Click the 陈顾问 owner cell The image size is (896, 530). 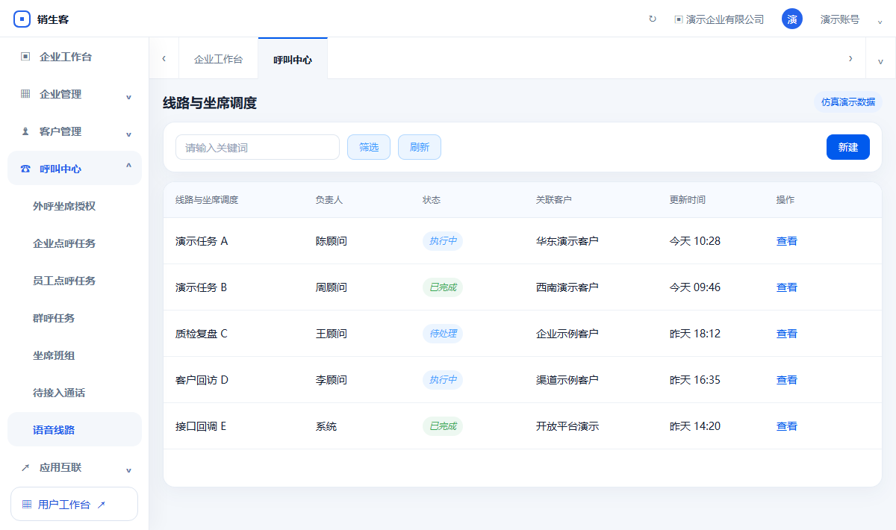(x=332, y=241)
